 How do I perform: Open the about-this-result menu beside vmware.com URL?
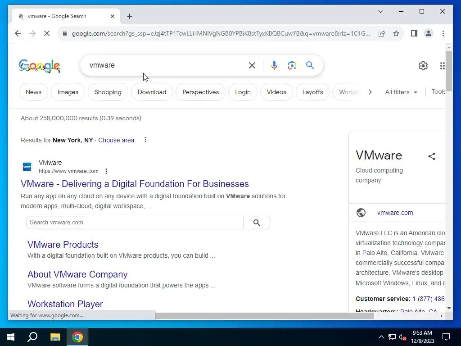pyautogui.click(x=106, y=171)
